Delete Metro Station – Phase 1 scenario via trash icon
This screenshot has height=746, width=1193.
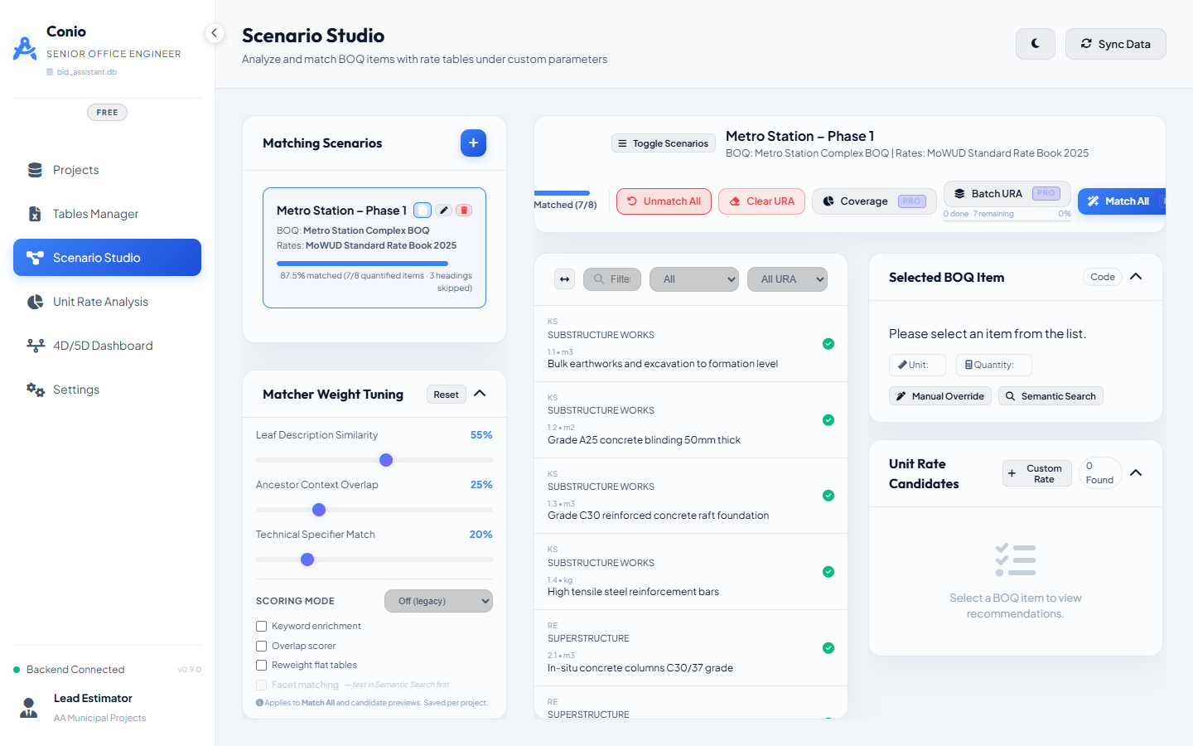point(465,211)
